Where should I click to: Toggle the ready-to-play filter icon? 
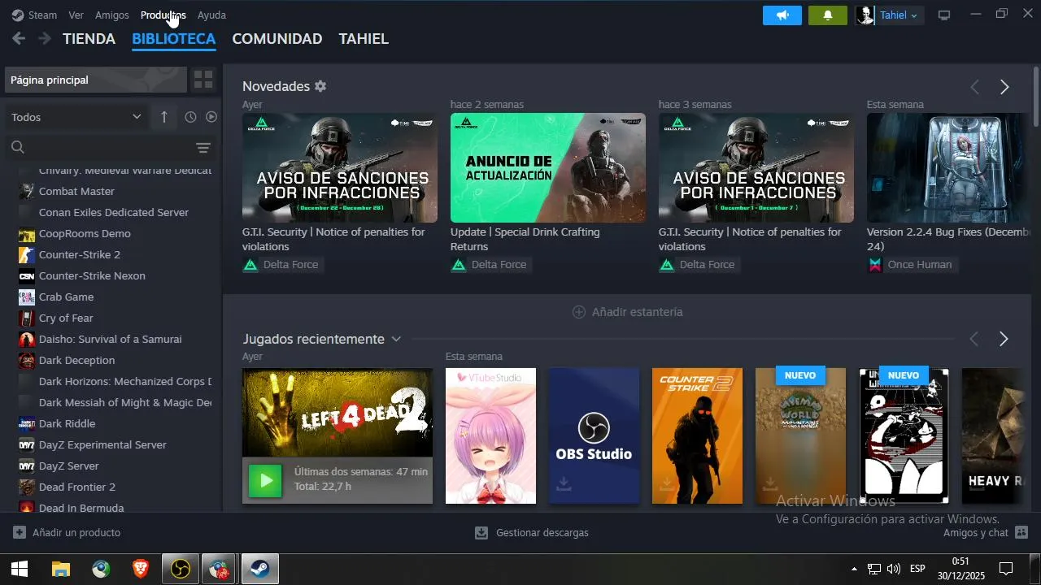pyautogui.click(x=211, y=117)
